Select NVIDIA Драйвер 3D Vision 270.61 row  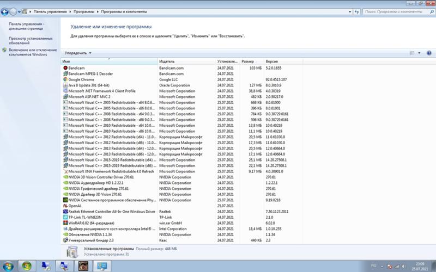click(181, 194)
